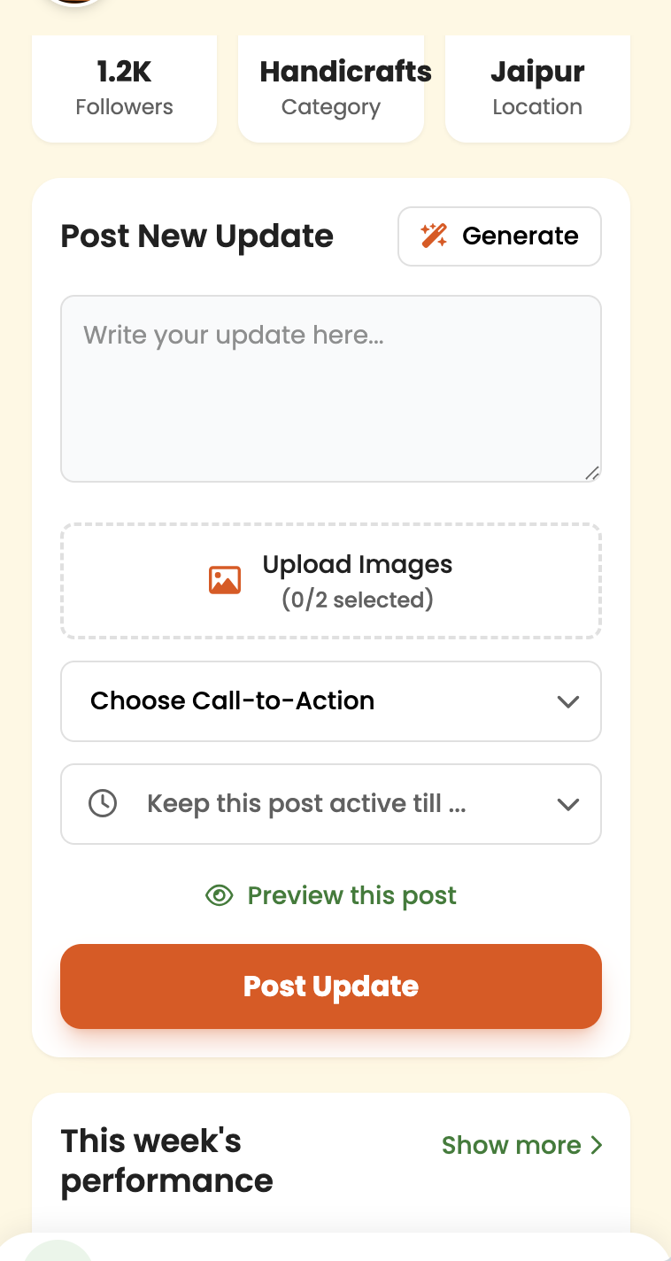The image size is (671, 1261).
Task: Click Show more for weekly performance
Action: [x=512, y=1145]
